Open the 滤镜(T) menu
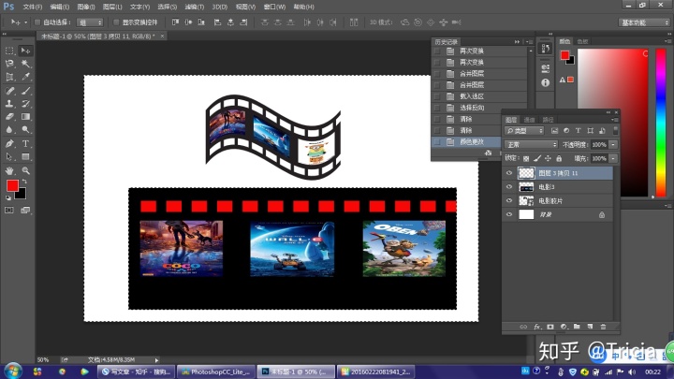Viewport: 674px width, 379px height. (x=195, y=7)
